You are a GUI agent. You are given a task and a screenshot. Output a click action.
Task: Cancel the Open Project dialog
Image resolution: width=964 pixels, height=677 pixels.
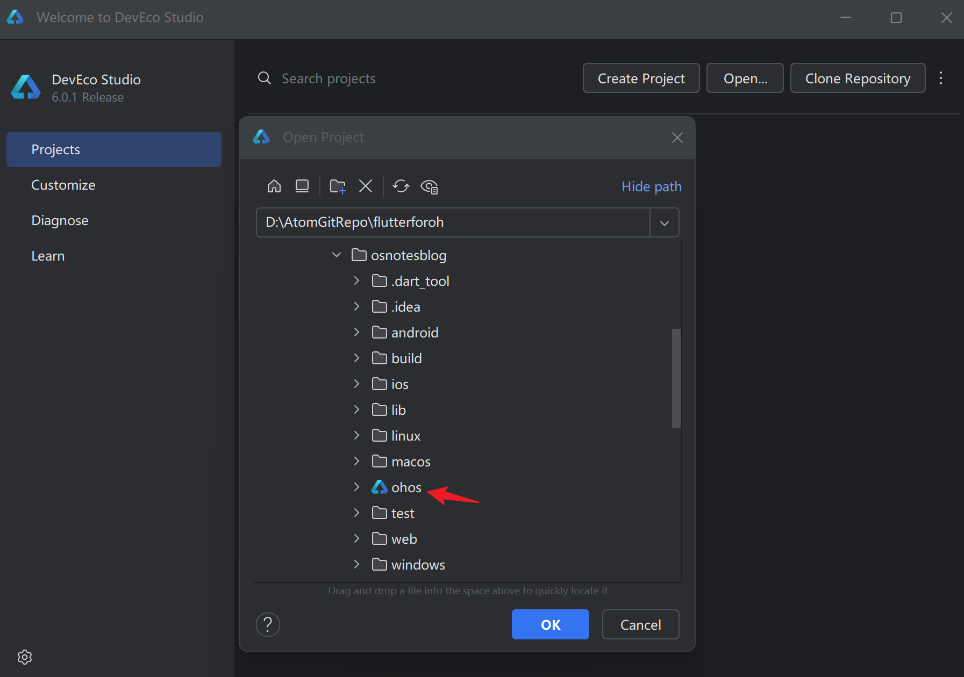641,624
